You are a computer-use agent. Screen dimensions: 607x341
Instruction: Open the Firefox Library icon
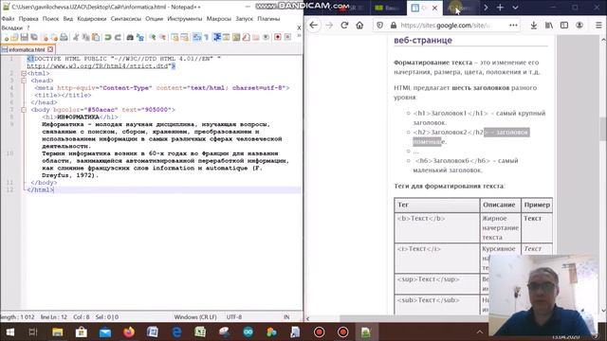pos(549,26)
